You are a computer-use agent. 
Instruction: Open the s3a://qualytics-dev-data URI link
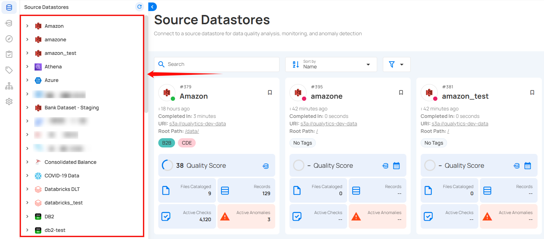[x=197, y=123]
